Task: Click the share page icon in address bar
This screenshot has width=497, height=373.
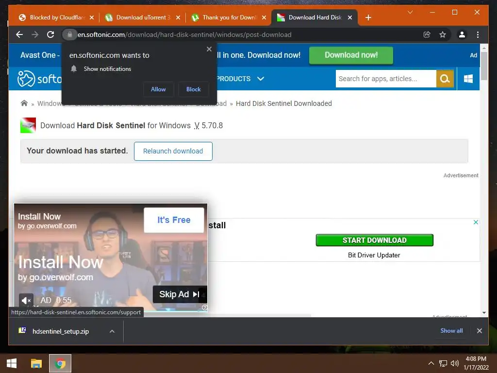Action: click(427, 34)
